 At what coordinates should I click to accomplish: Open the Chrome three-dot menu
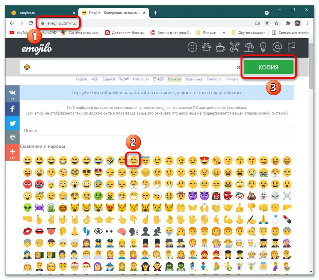click(x=307, y=23)
